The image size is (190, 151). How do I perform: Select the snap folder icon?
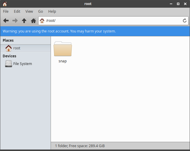click(63, 49)
